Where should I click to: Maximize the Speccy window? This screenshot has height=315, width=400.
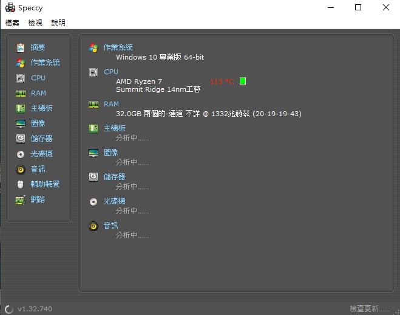tap(358, 7)
